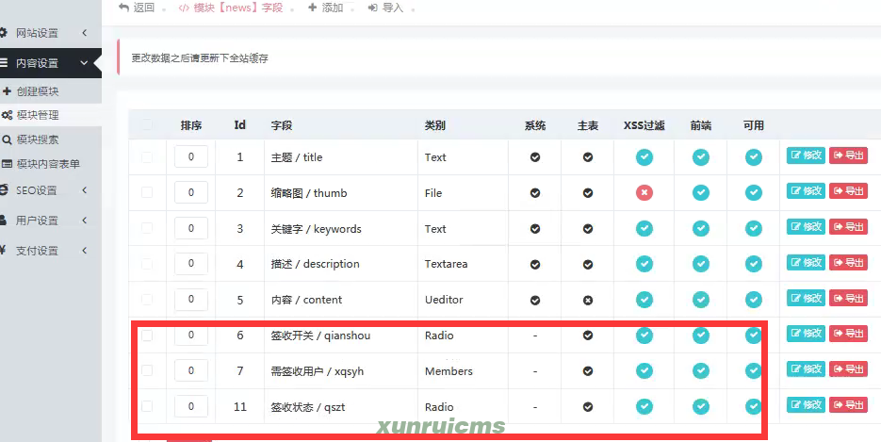The width and height of the screenshot is (881, 442).
Task: Tick the checkbox for 主题 / title row
Action: [147, 157]
